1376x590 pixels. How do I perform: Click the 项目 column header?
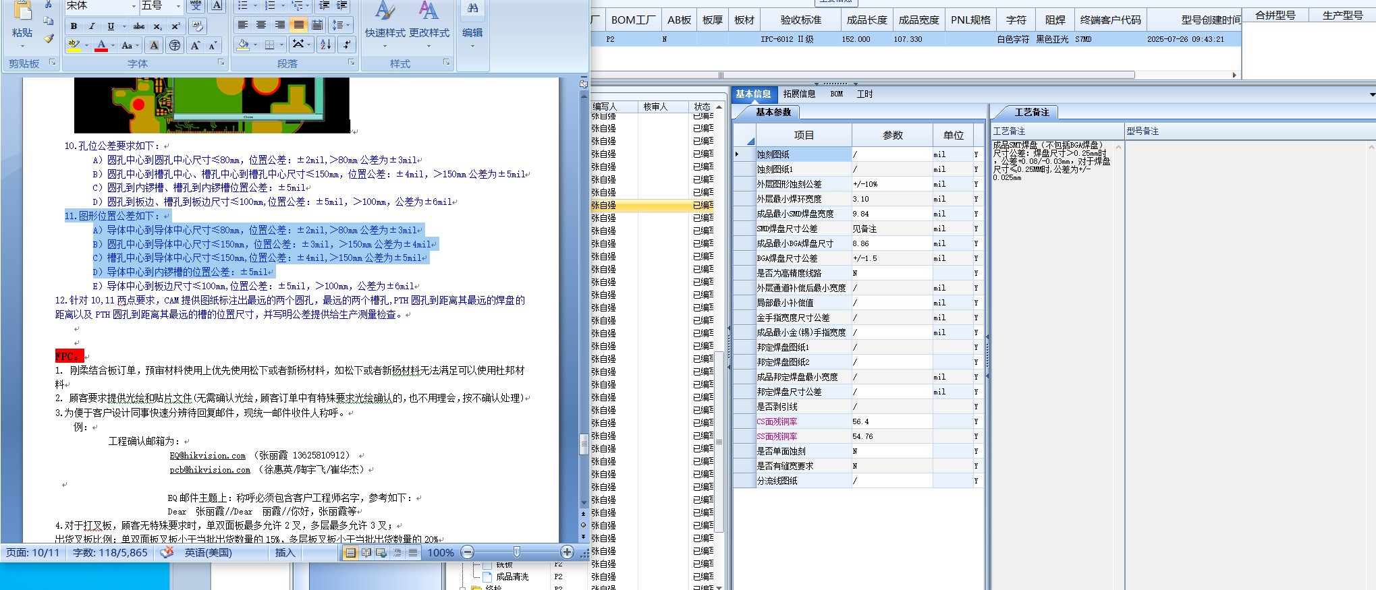click(x=804, y=135)
